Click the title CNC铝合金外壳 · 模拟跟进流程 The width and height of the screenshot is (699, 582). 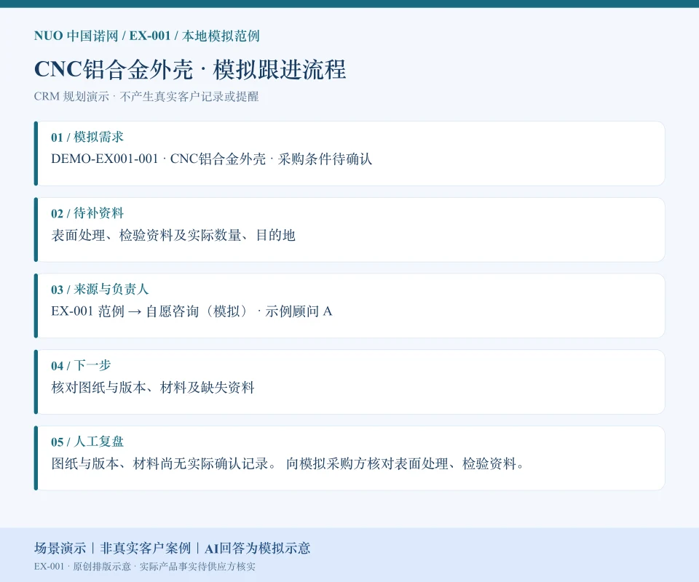(x=190, y=69)
